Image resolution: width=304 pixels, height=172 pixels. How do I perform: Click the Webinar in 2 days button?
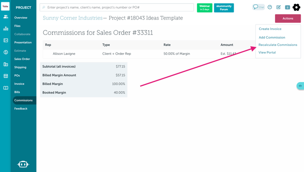[205, 8]
